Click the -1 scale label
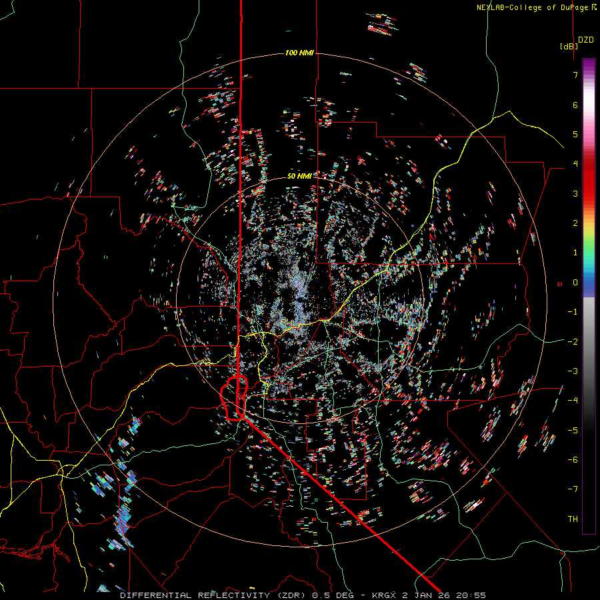The height and width of the screenshot is (600, 600). click(573, 312)
